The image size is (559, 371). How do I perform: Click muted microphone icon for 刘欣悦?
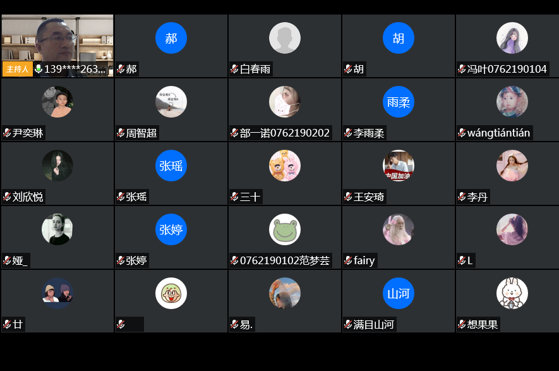point(7,197)
